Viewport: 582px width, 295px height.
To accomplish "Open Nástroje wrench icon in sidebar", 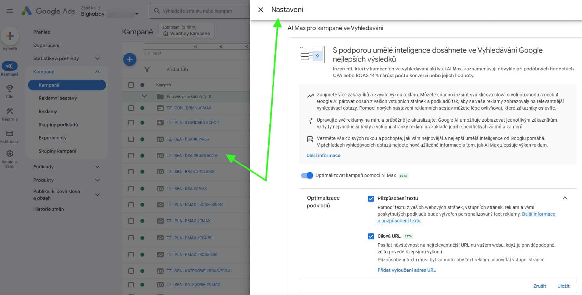I will [10, 111].
